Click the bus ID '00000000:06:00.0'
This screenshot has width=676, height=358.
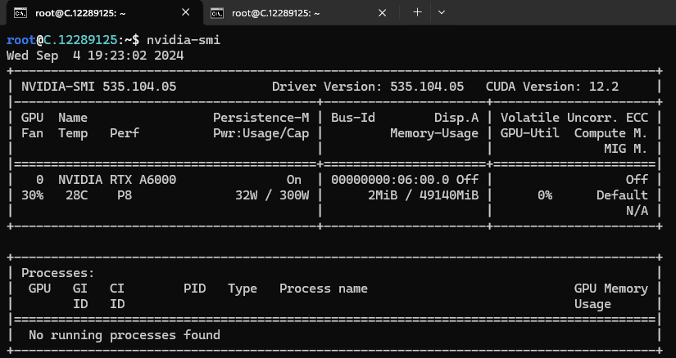point(390,180)
